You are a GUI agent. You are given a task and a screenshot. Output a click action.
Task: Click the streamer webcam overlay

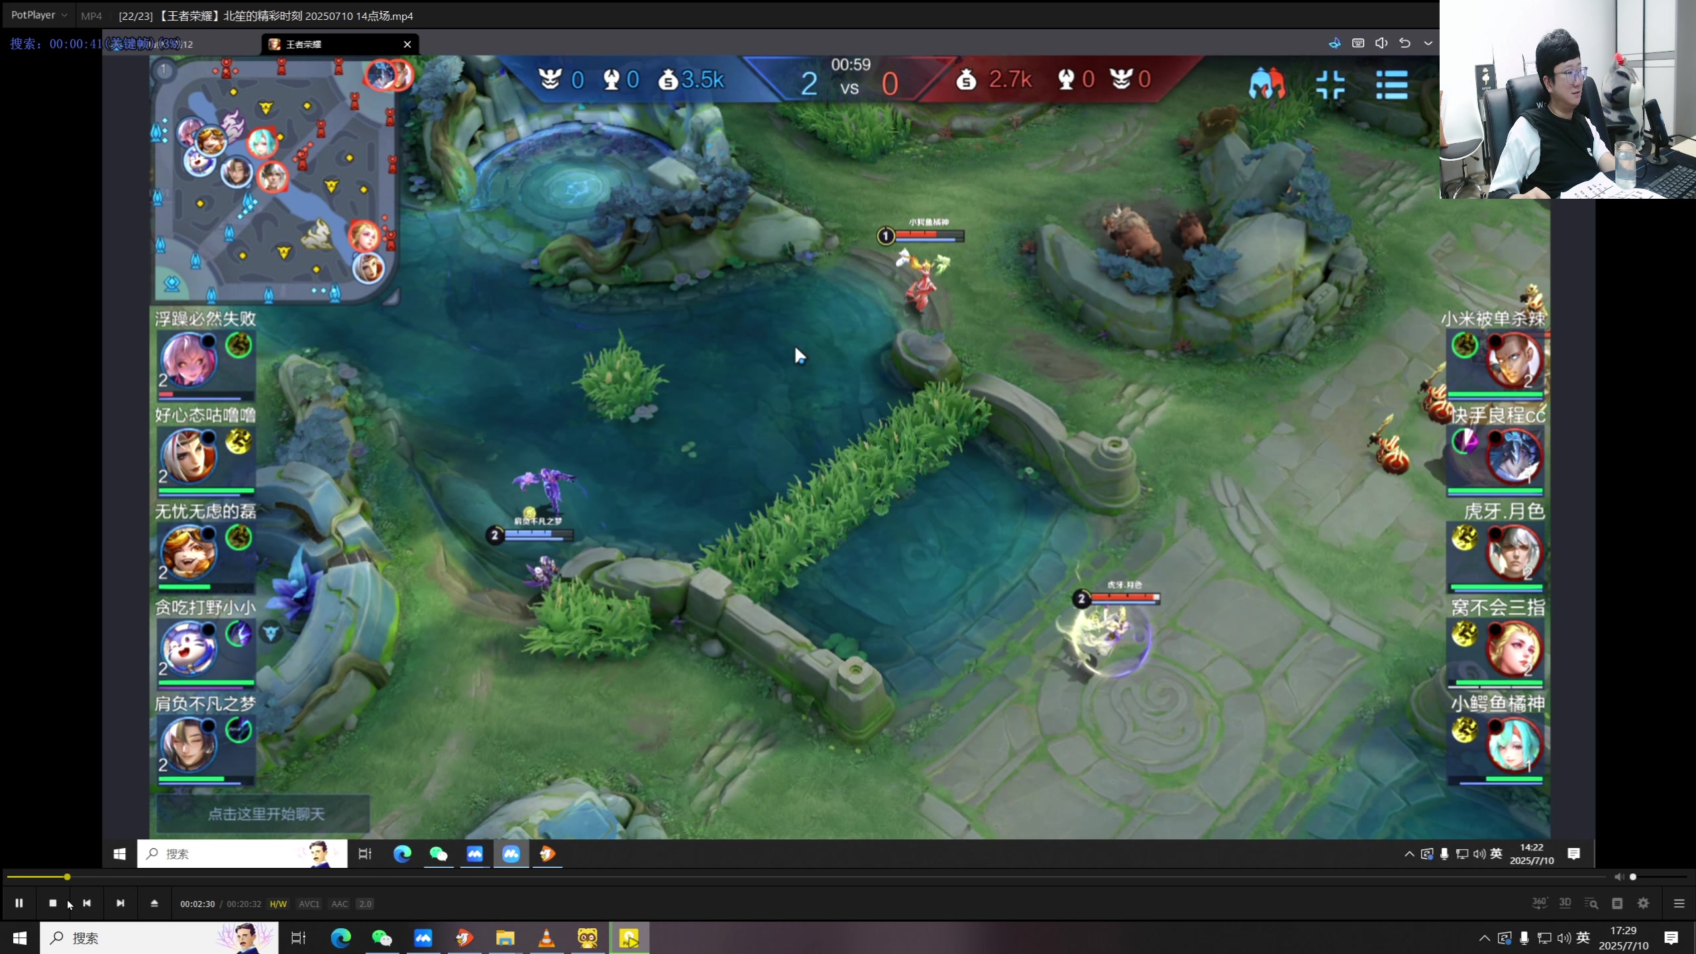pyautogui.click(x=1567, y=99)
